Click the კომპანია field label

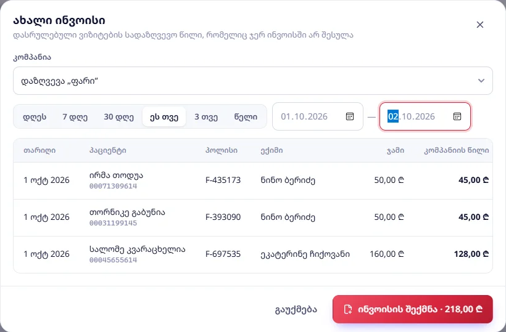(32, 57)
